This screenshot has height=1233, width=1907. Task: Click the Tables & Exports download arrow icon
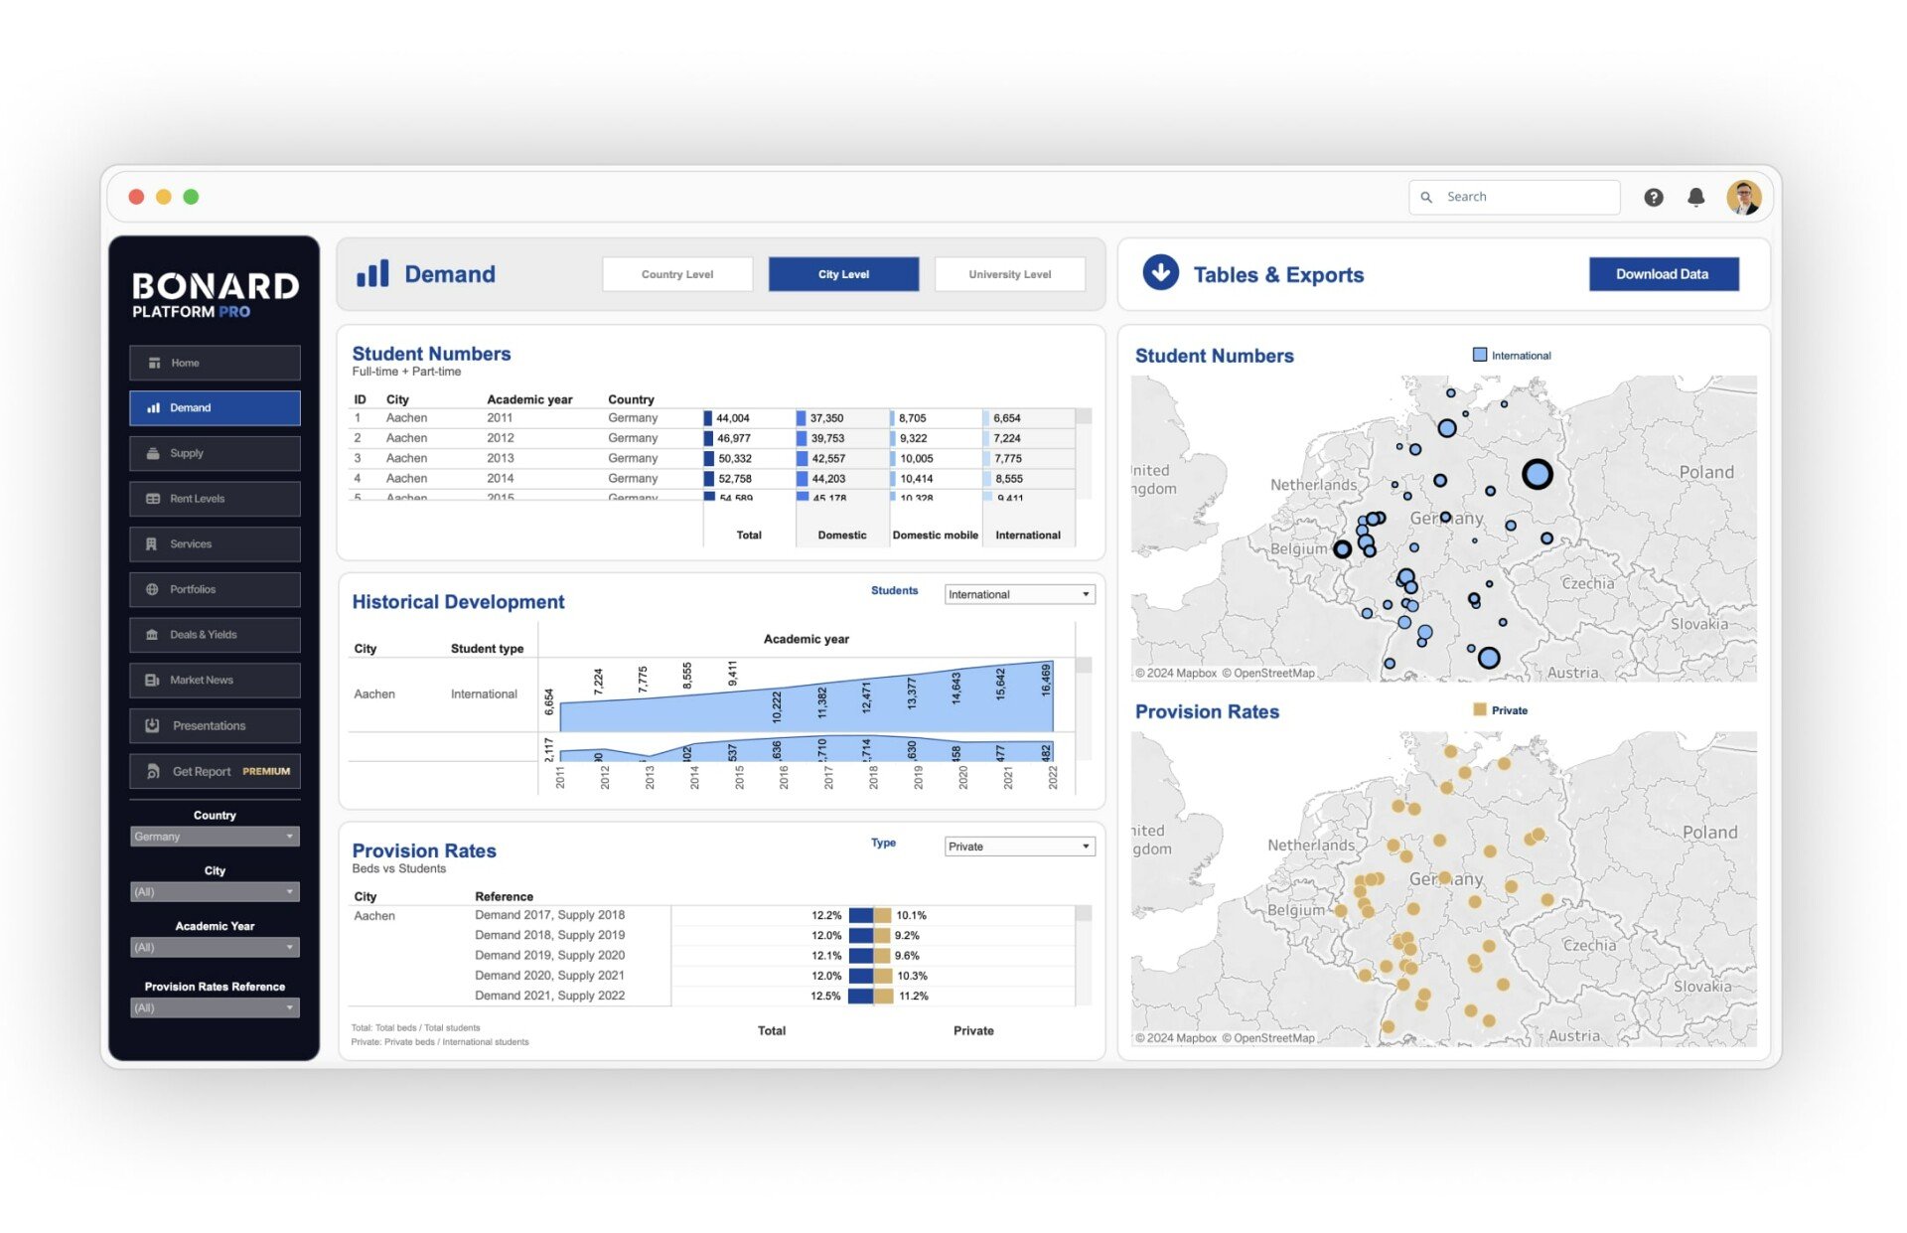(x=1160, y=273)
